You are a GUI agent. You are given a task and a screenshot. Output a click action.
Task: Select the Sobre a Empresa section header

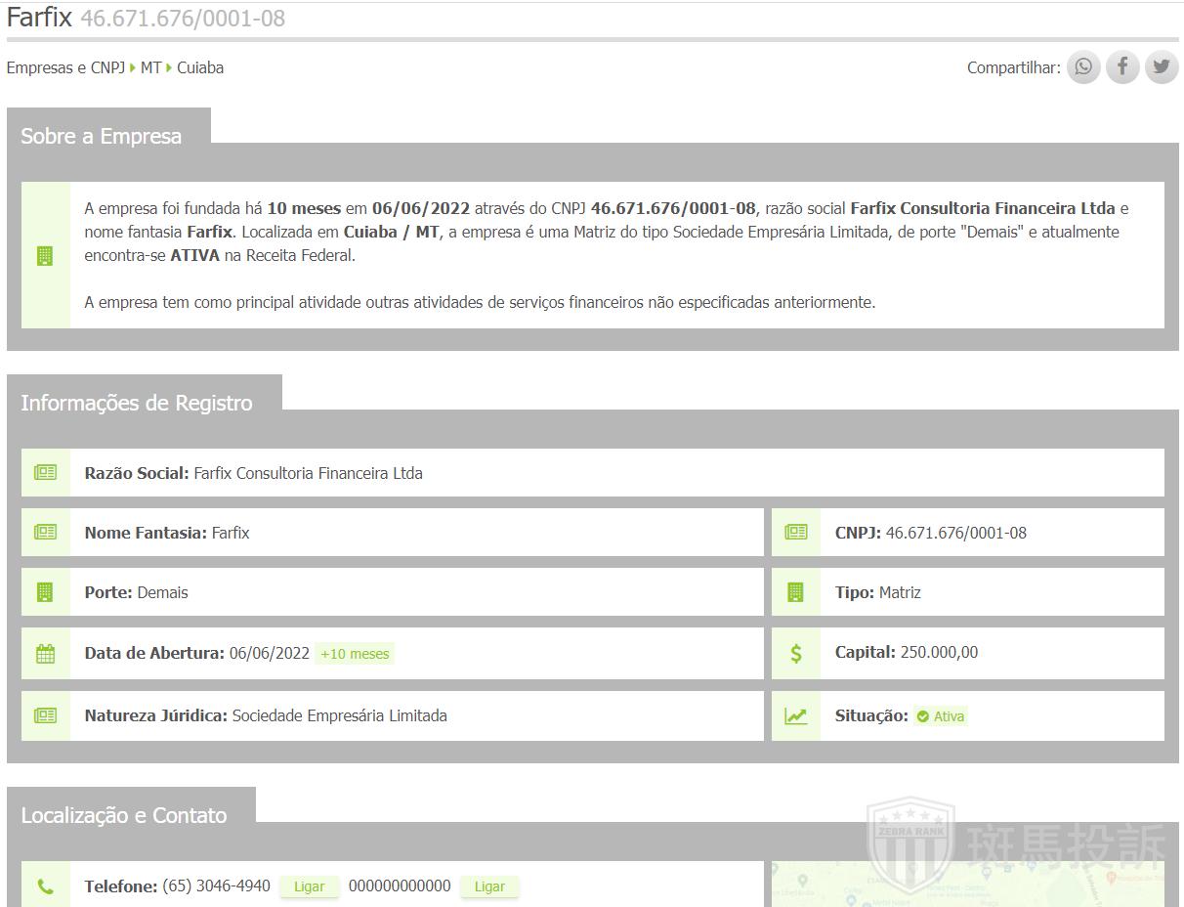pos(102,137)
